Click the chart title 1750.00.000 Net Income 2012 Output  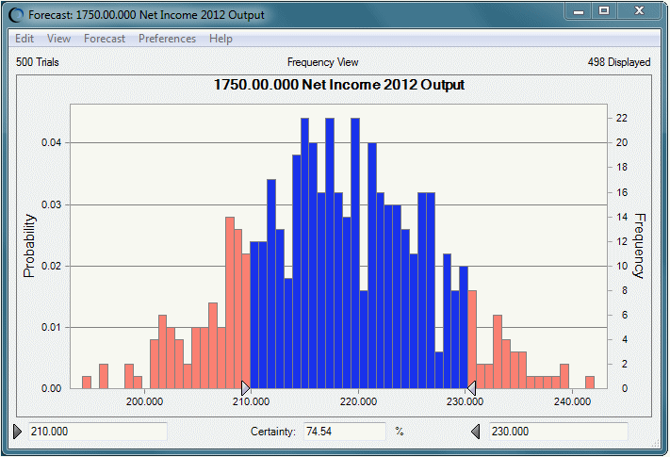click(339, 85)
